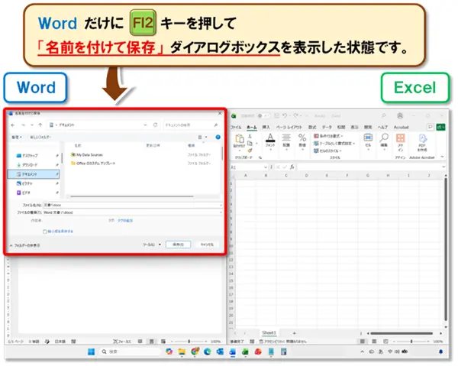Screen dimensions: 458x366
Task: Open テーブルとして書式設定 dropdown in Excel
Action: [x=334, y=143]
